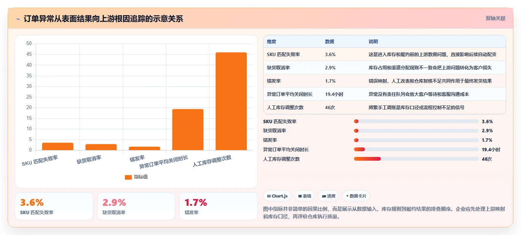Click the 说明 column header

coord(373,42)
